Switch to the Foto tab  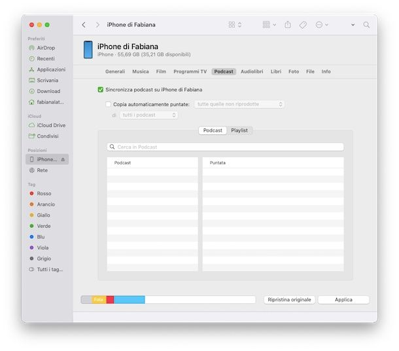point(294,71)
